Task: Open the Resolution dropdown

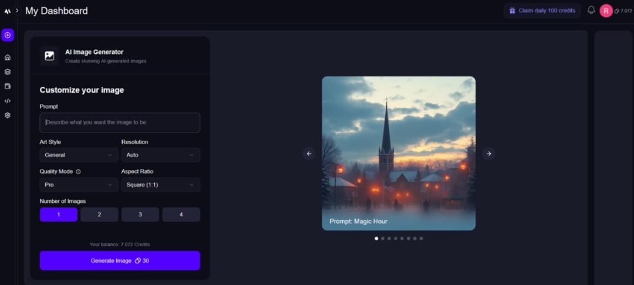Action: (160, 155)
